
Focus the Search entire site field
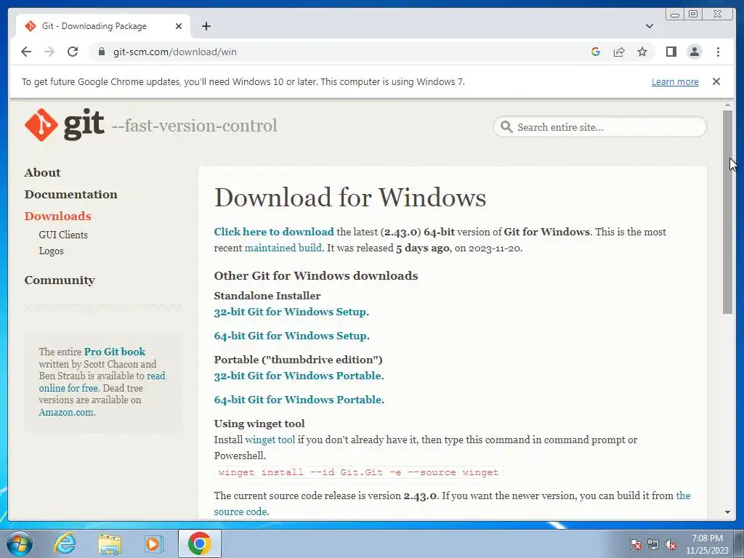(599, 127)
